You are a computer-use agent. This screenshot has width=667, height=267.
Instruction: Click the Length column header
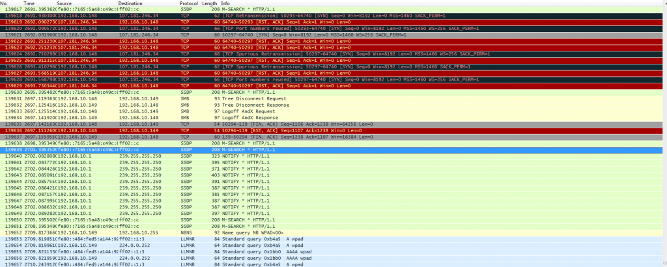(210, 3)
